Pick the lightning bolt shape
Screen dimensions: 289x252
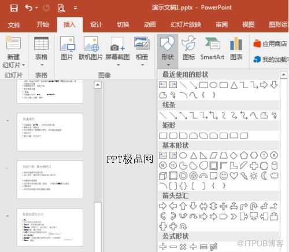[x=244, y=176]
